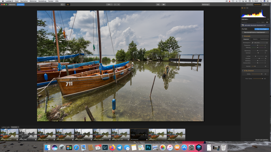Switch to the Objektiv tab
Screen dimensions: 271x152
(255, 39)
